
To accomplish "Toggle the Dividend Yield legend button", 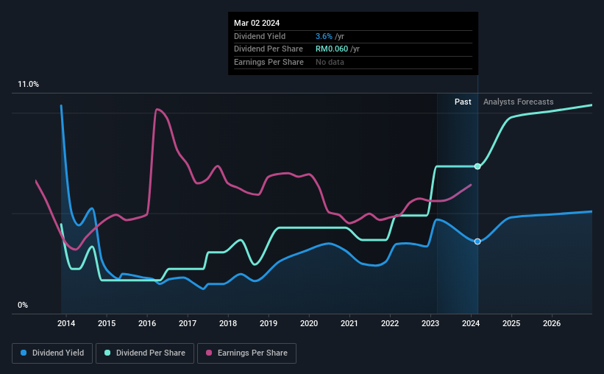I will tap(52, 353).
